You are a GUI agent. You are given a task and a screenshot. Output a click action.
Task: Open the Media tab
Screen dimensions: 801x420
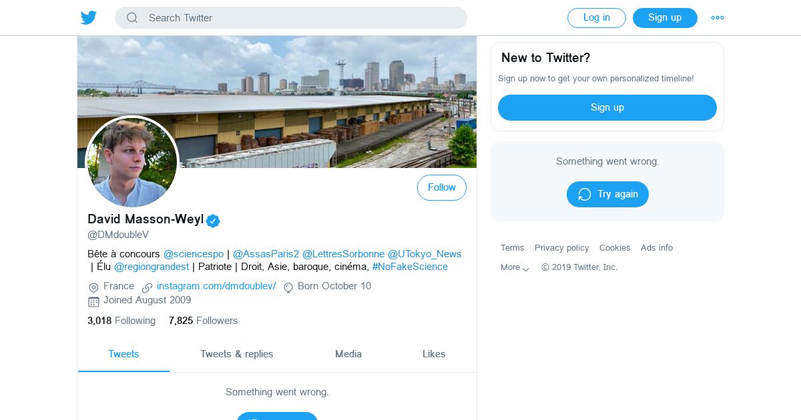point(348,354)
